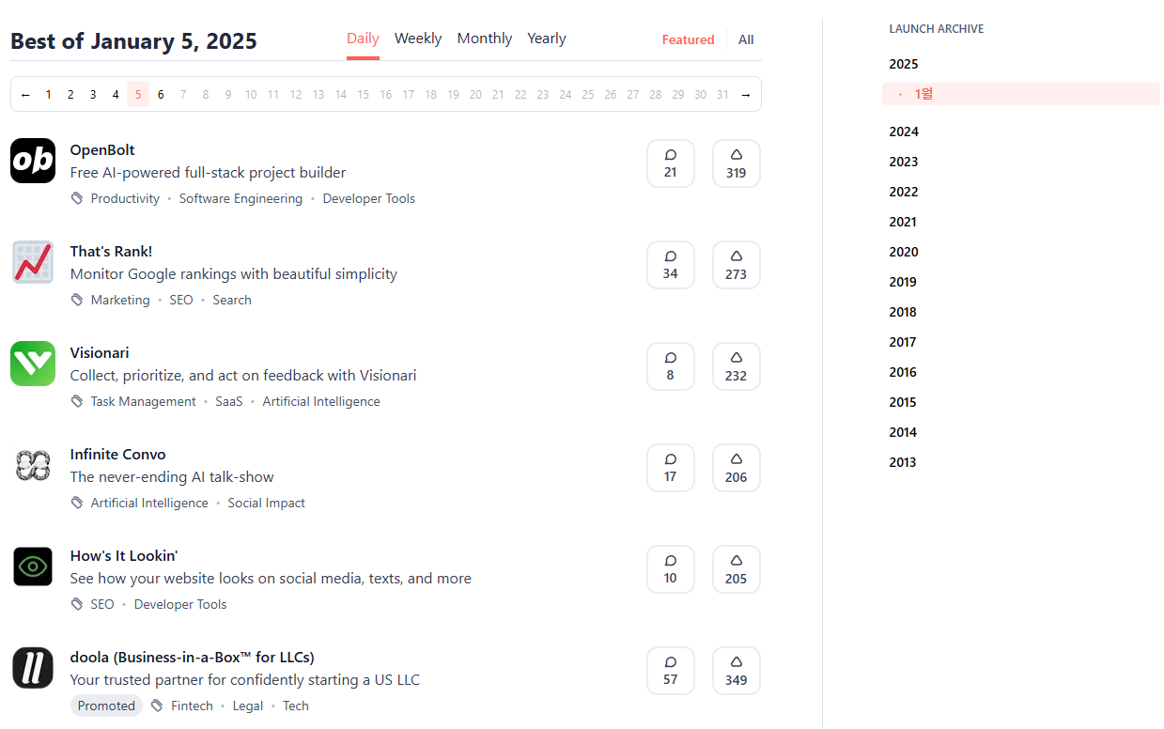Select day 2 in pagination
The width and height of the screenshot is (1164, 729).
tap(70, 94)
